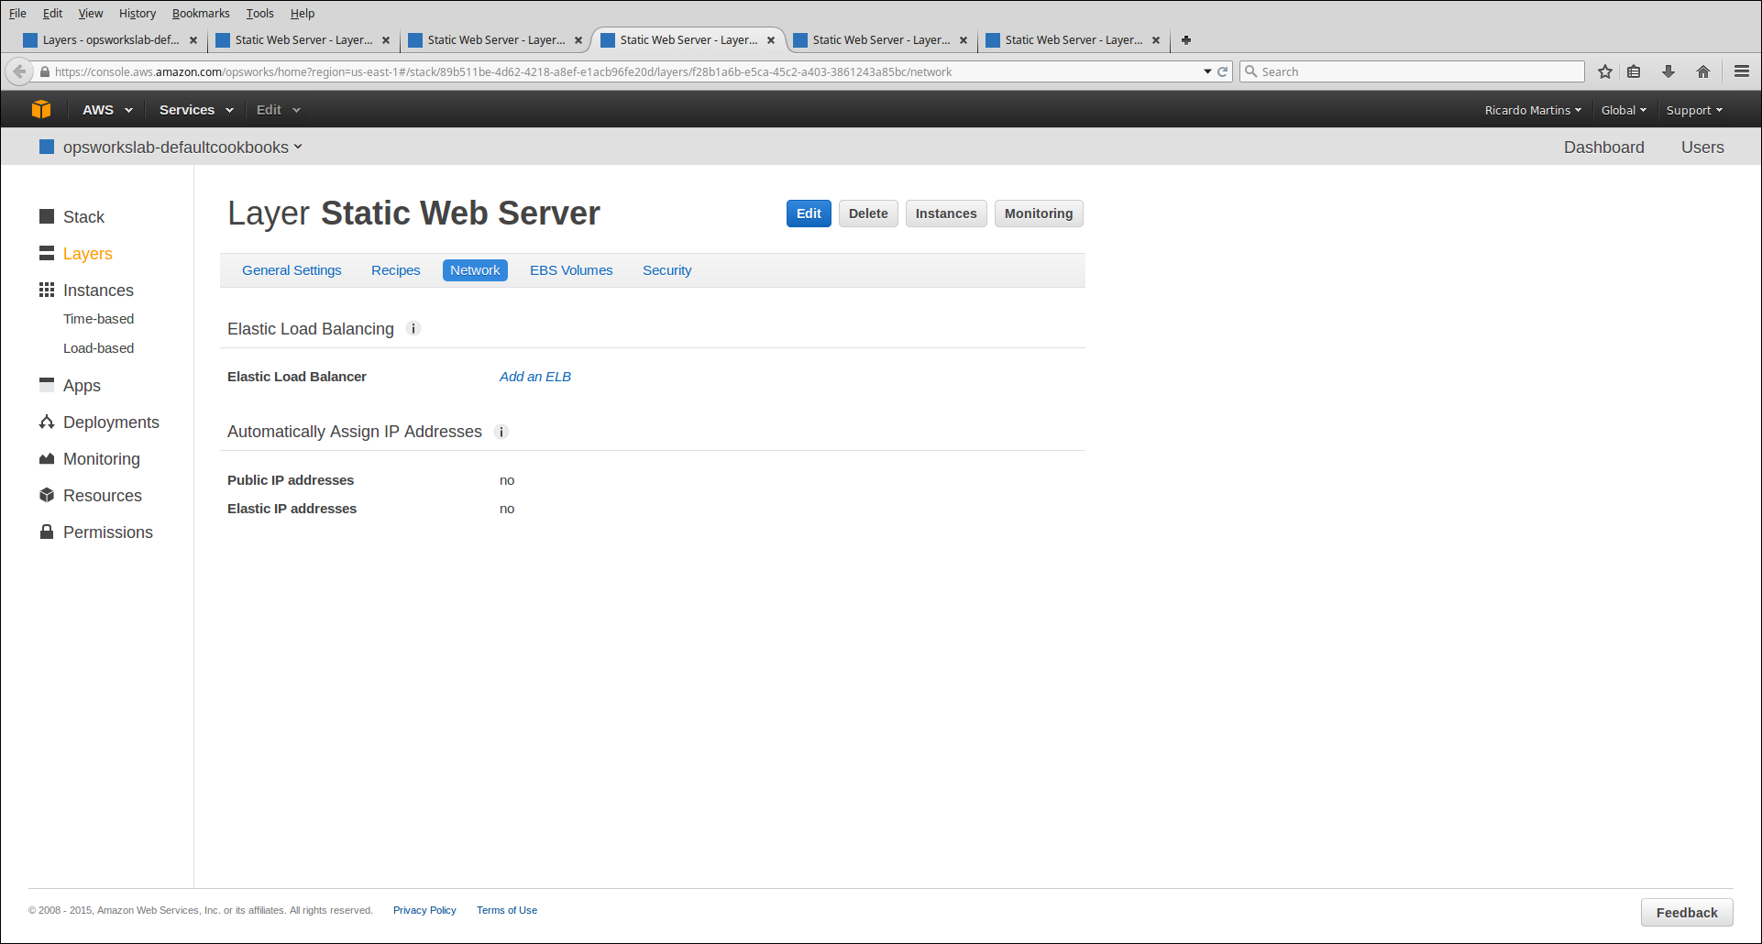Click info icon beside Elastic Load Balancing
The height and width of the screenshot is (944, 1762).
[x=413, y=329]
